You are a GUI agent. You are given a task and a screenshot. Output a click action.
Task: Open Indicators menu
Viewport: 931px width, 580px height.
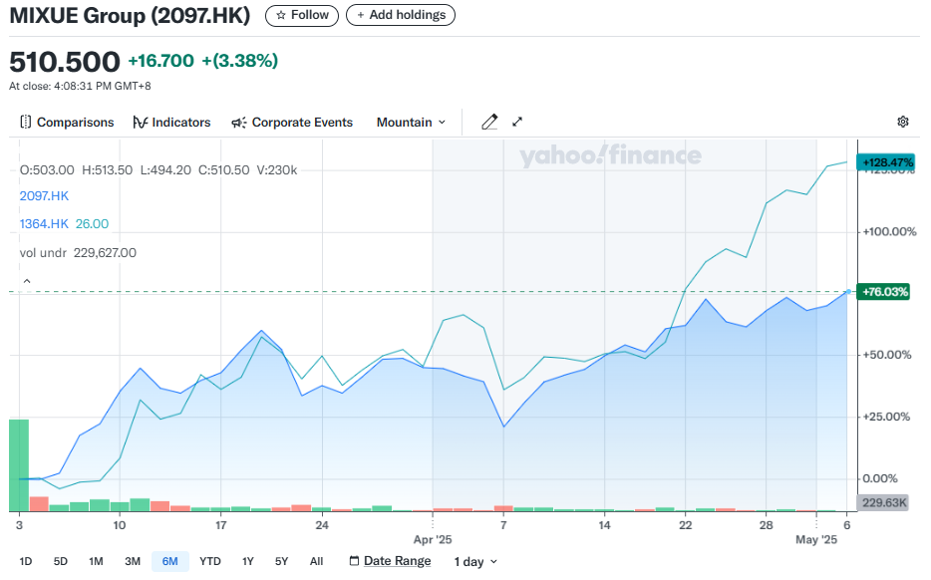click(171, 123)
